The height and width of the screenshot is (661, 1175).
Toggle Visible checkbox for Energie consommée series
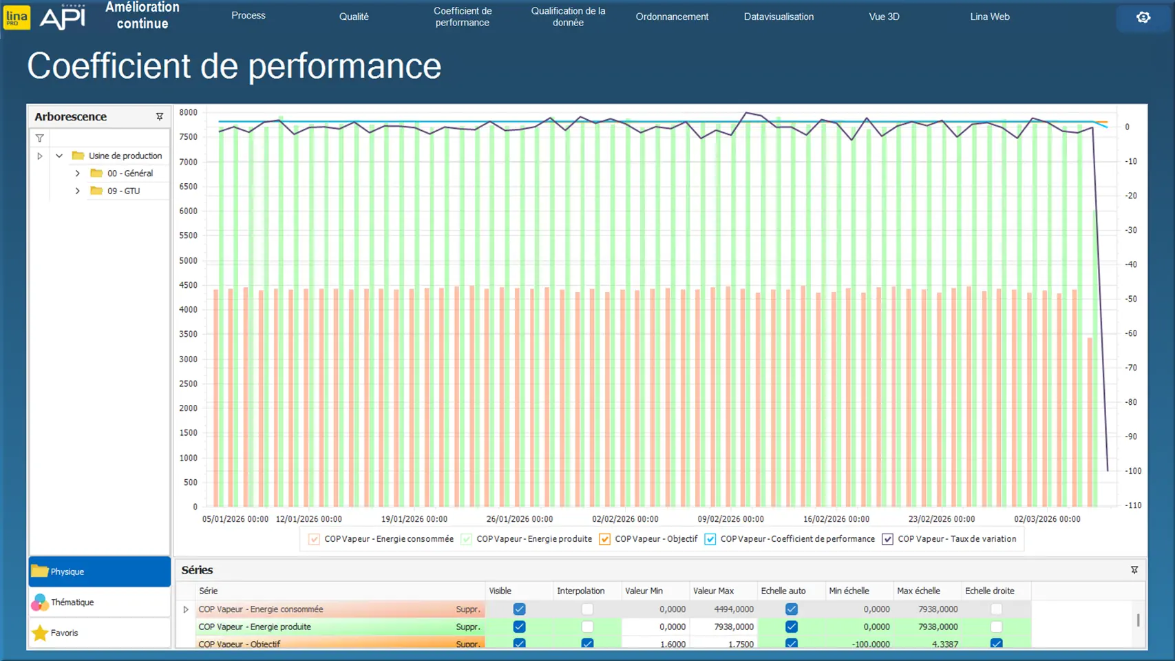pos(519,609)
